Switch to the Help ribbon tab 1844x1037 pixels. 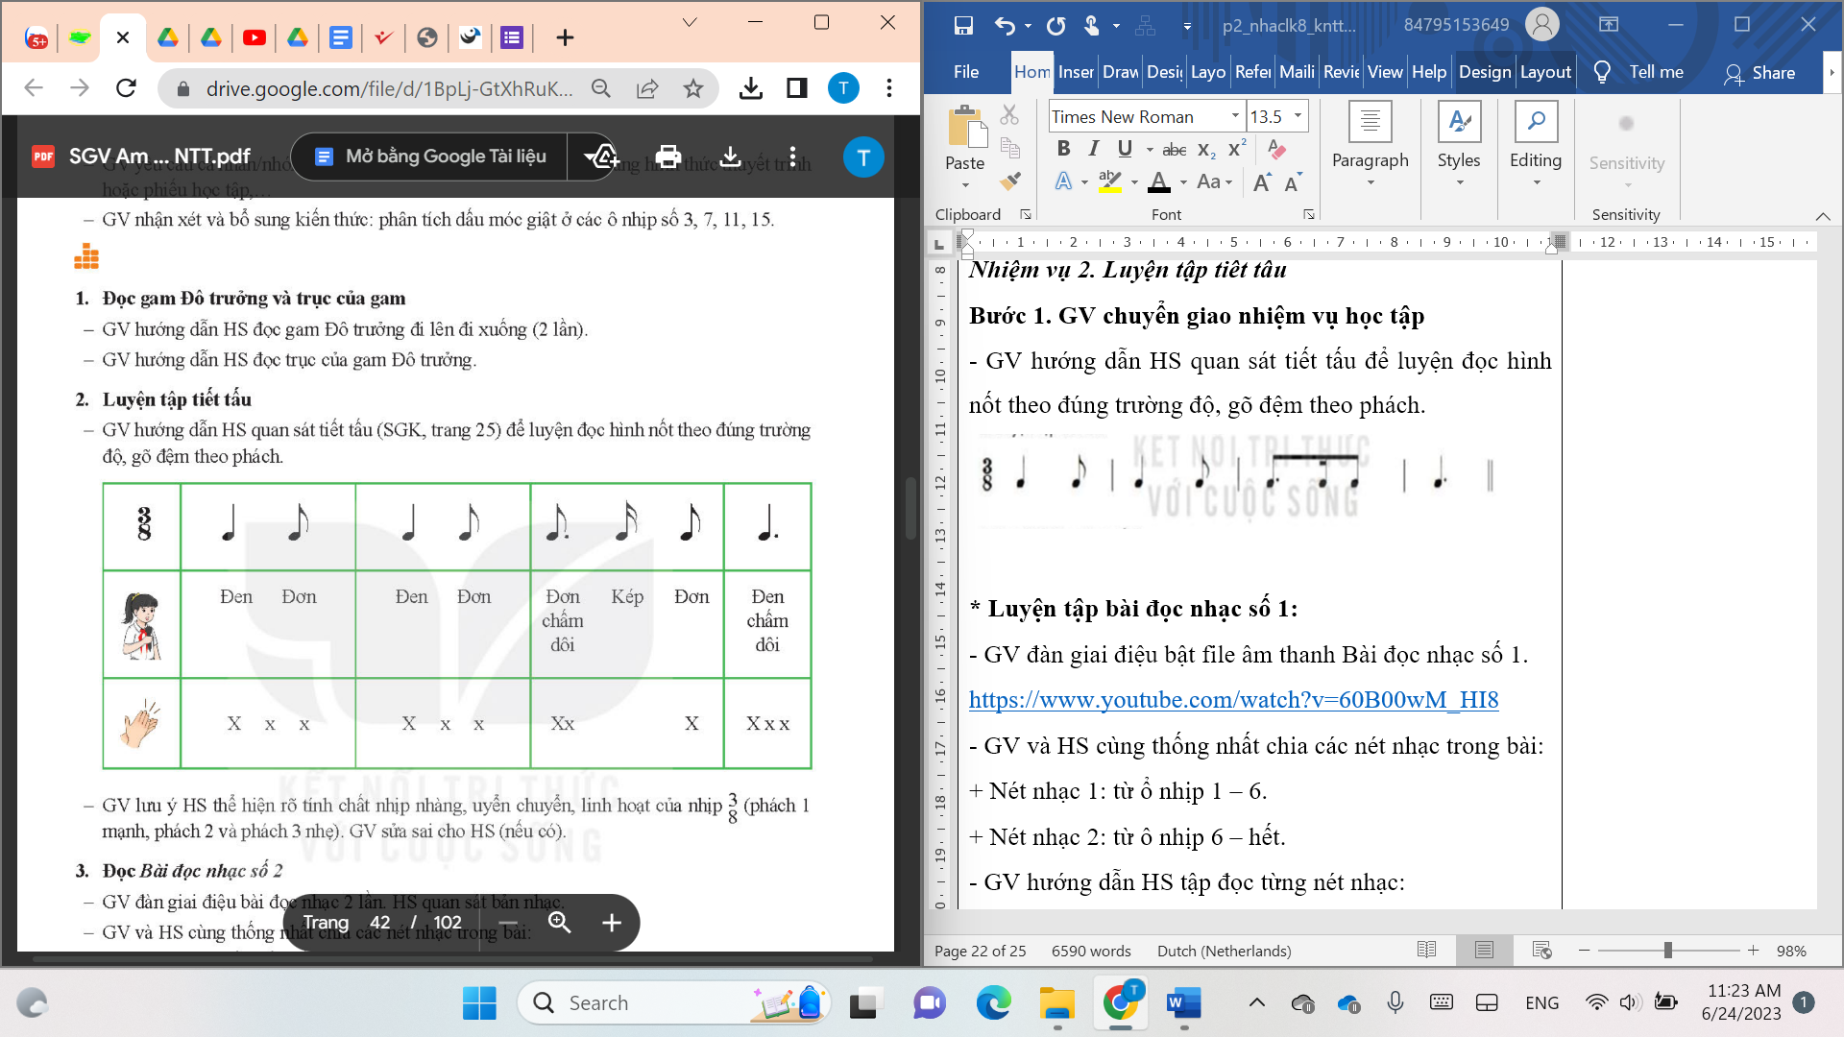coord(1429,72)
